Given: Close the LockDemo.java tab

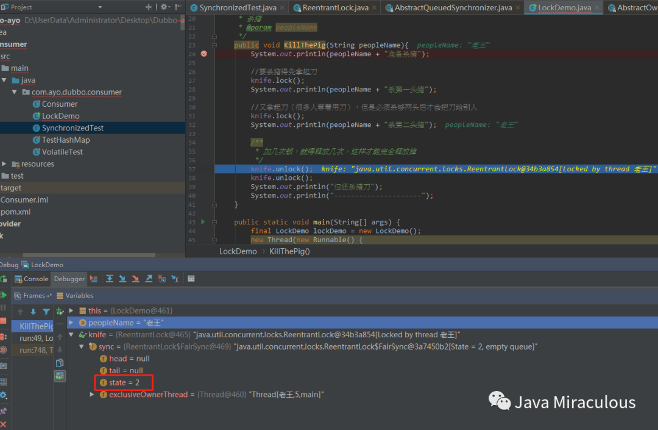Looking at the screenshot, I should [x=596, y=7].
